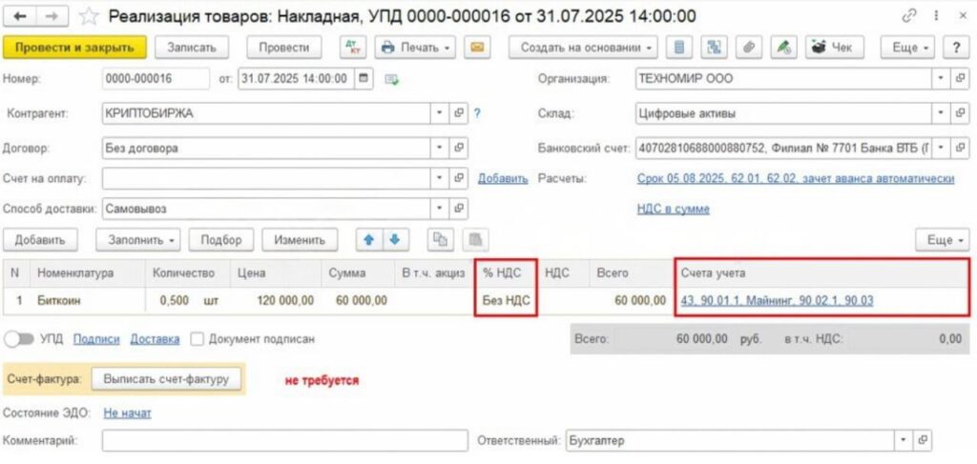Screen dimensions: 977x464
Task: Check the Документ подписан checkbox
Action: tap(197, 338)
